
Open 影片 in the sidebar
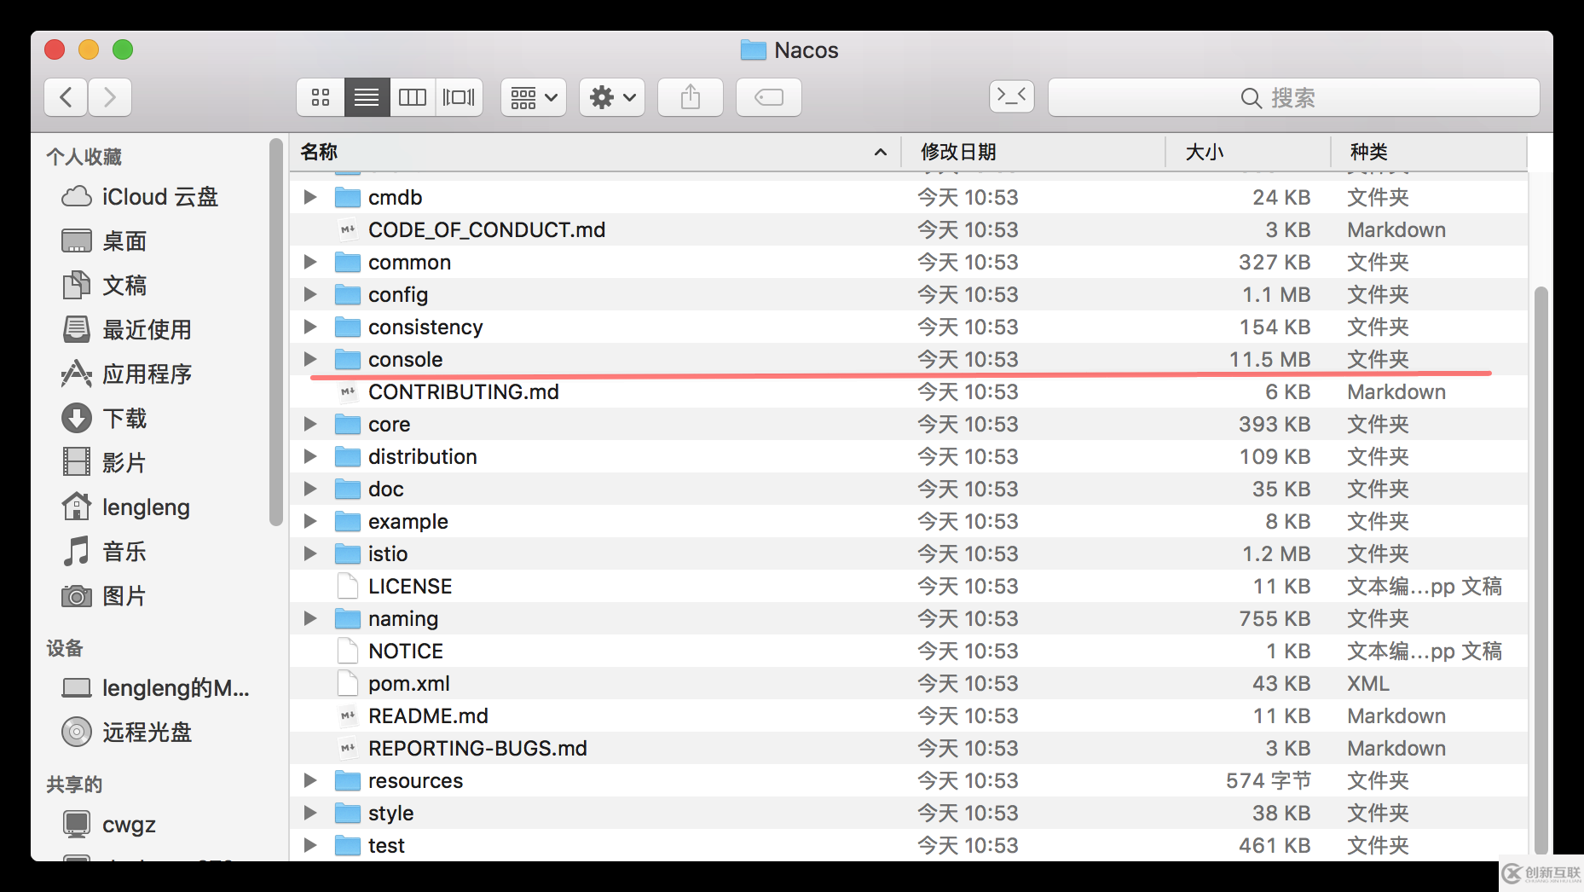pyautogui.click(x=104, y=463)
